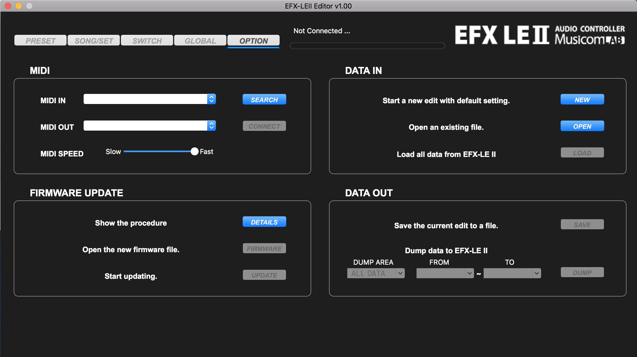Click SAVE to save the current edit

pos(582,224)
